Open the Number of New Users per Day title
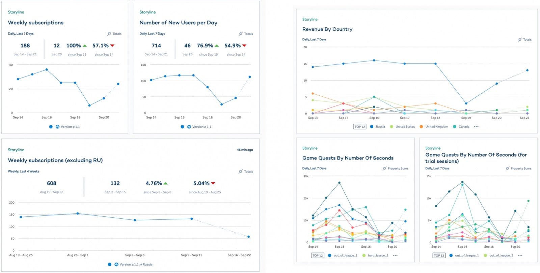 click(x=179, y=23)
